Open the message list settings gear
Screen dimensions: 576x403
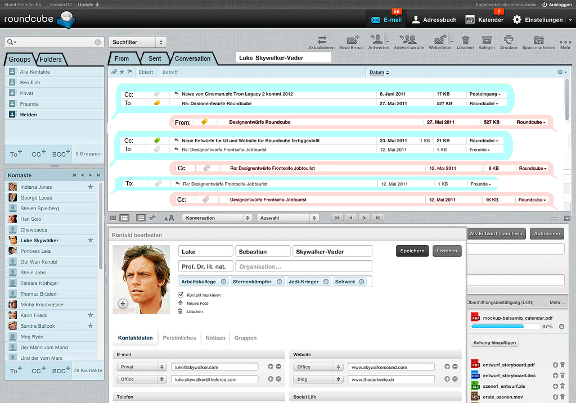pyautogui.click(x=562, y=72)
